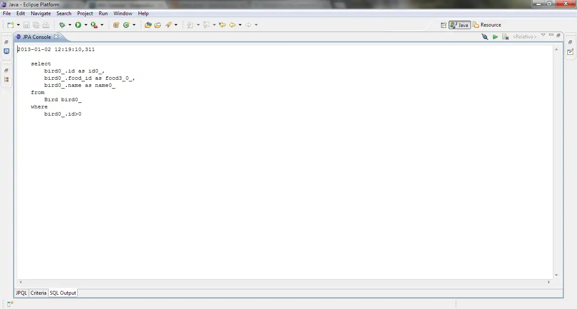The width and height of the screenshot is (577, 309).
Task: Click the horizontal scrollbar right arrow
Action: point(550,282)
